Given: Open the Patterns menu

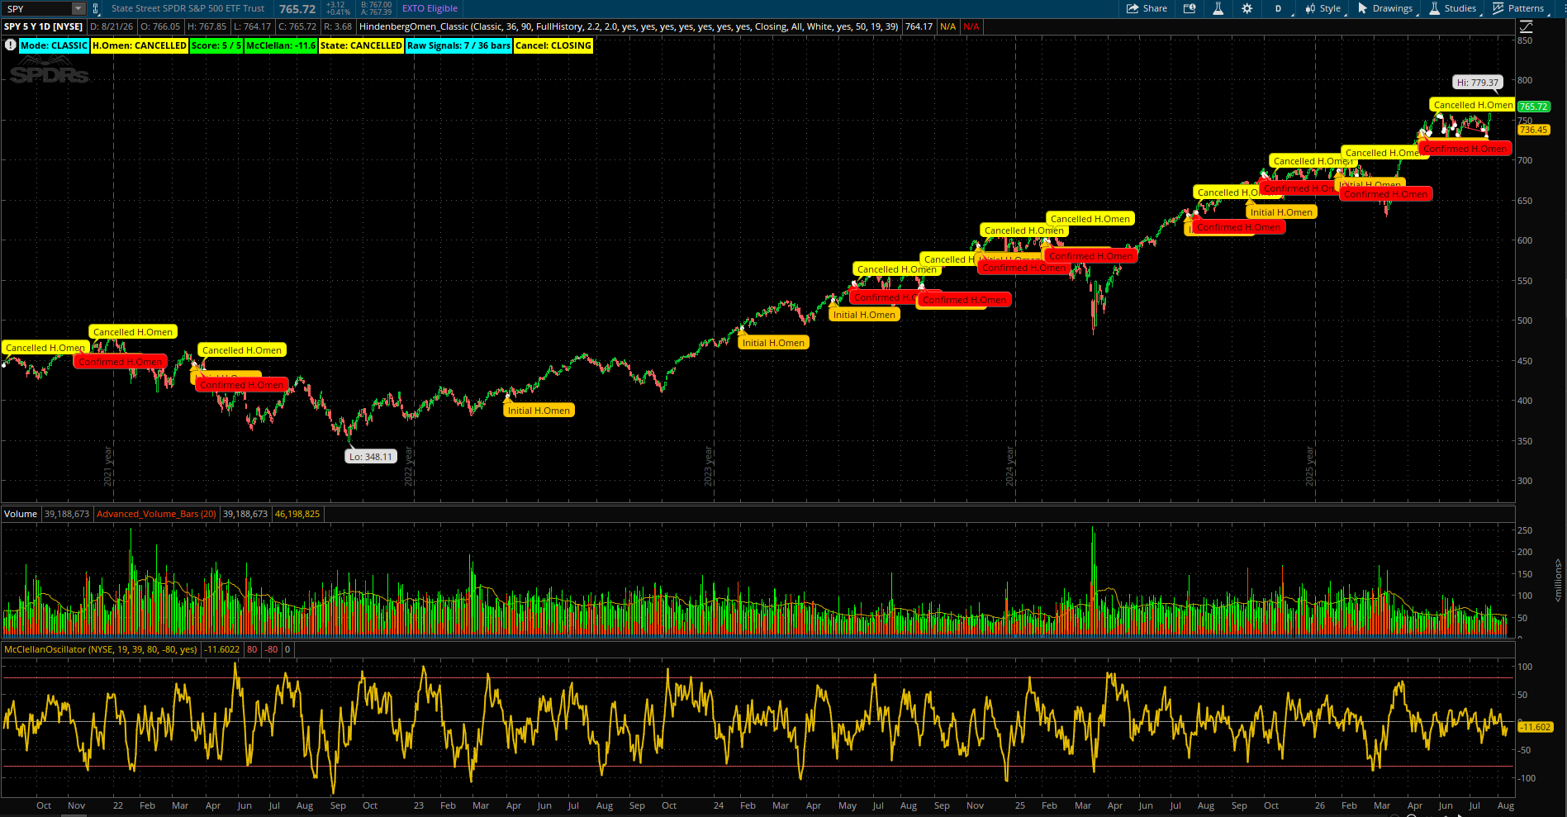Looking at the screenshot, I should (x=1518, y=8).
